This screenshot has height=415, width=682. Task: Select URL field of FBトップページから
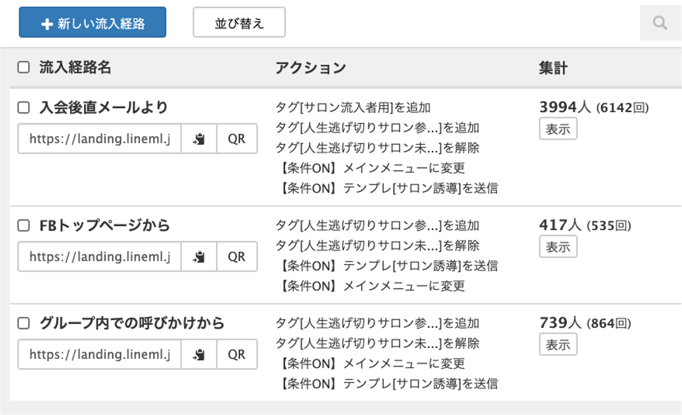(100, 257)
